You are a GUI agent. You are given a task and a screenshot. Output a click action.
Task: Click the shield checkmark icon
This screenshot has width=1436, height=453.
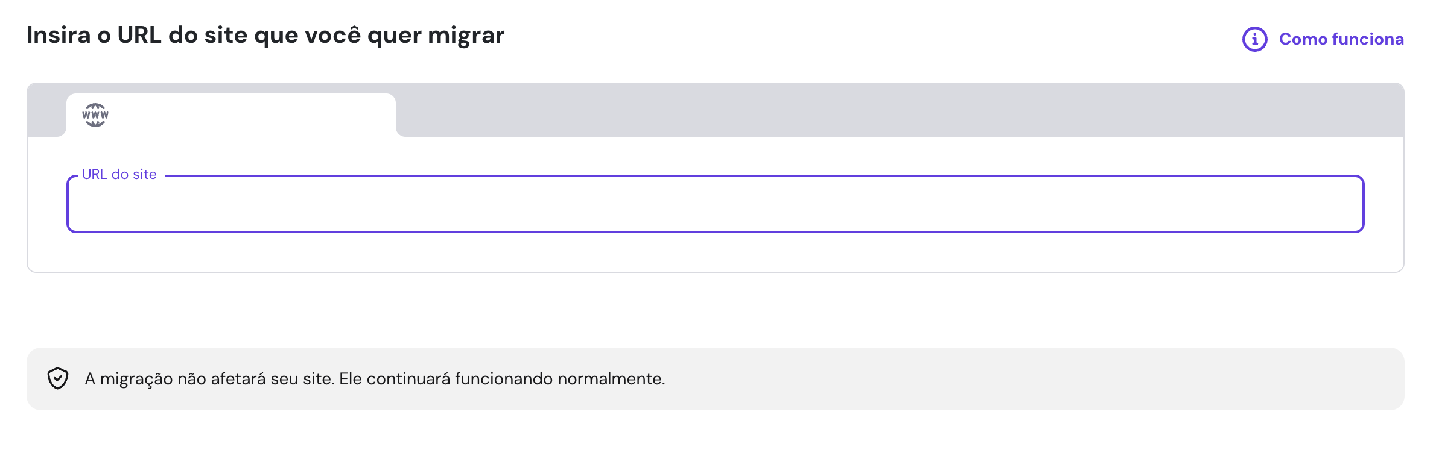point(58,379)
